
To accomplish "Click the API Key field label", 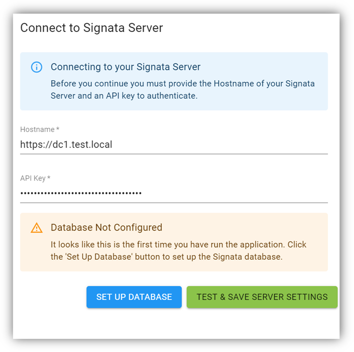I will pos(33,178).
